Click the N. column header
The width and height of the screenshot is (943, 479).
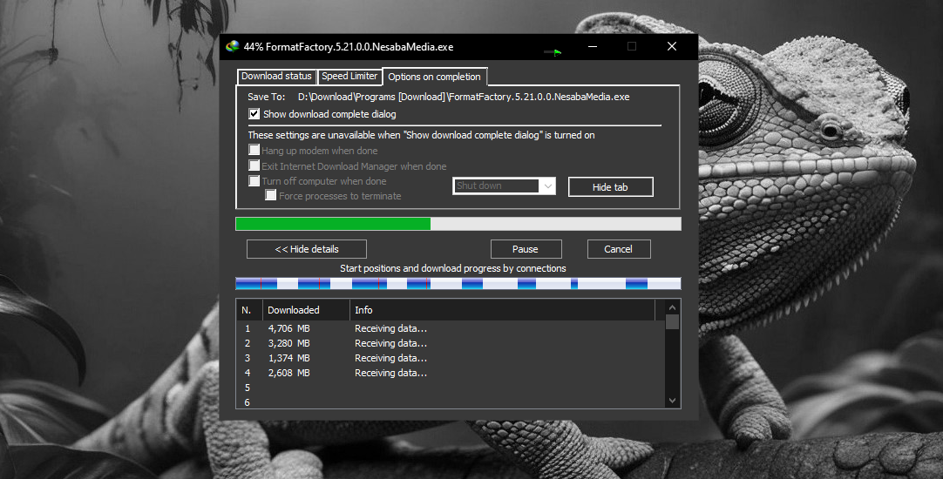click(x=249, y=310)
